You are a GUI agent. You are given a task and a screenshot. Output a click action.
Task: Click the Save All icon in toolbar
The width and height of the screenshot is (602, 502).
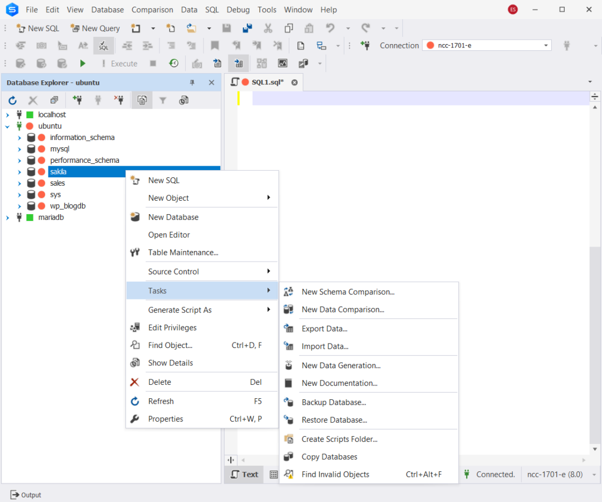[x=247, y=28]
